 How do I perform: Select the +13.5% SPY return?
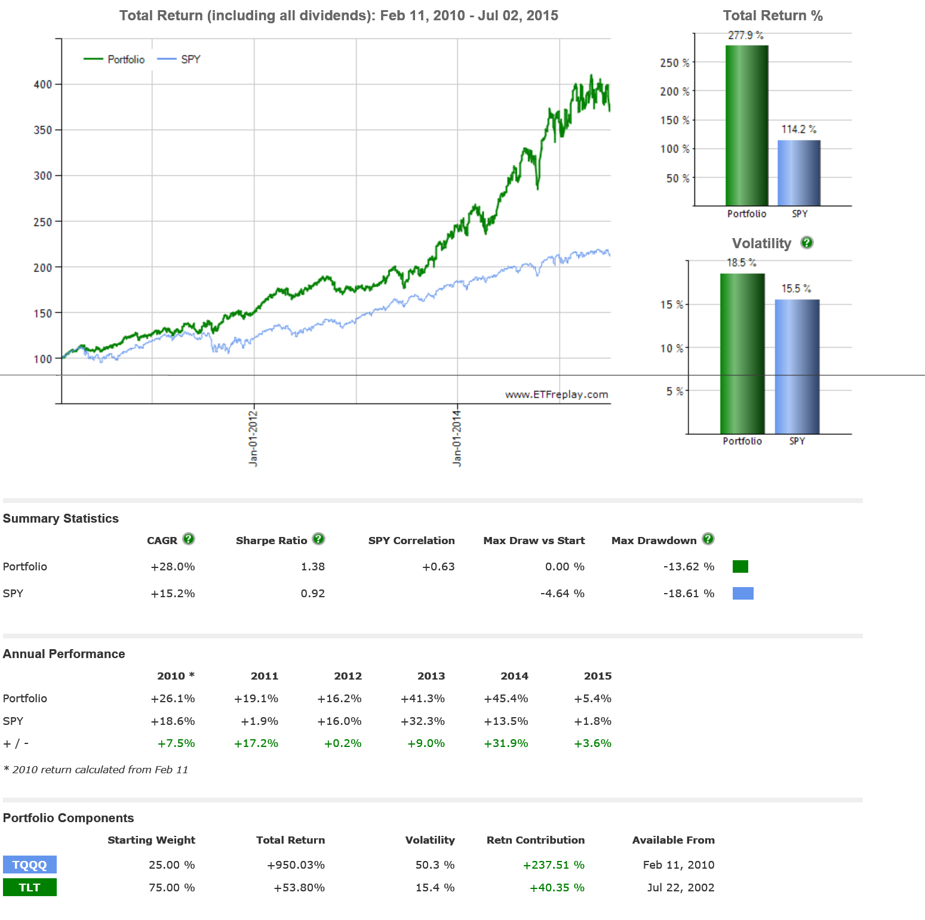pyautogui.click(x=506, y=721)
